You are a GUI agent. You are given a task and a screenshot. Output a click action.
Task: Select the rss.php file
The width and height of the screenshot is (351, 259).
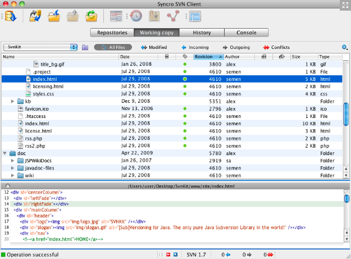[172, 138]
